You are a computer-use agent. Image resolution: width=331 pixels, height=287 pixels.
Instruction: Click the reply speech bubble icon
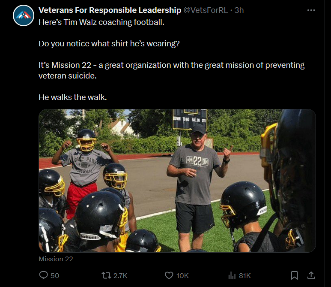(44, 275)
